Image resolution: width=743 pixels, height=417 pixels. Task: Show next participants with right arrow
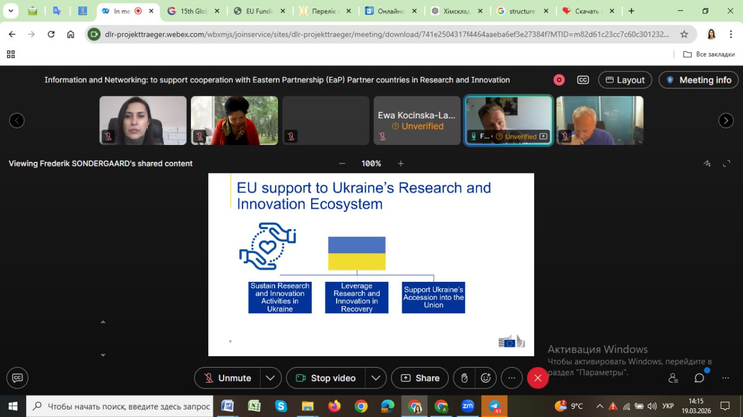[726, 121]
